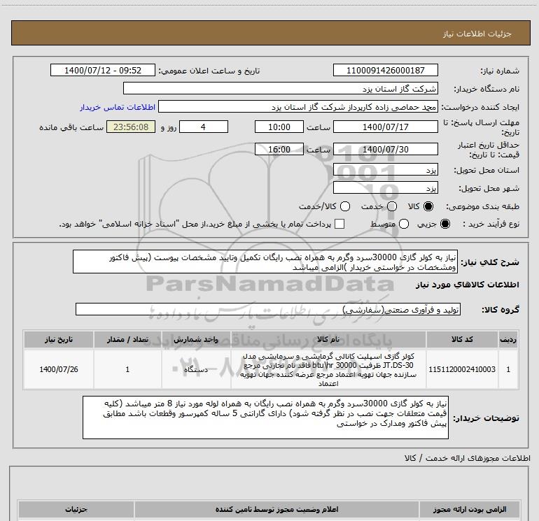Click product code cell 1151120002410003
This screenshot has width=539, height=521.
(462, 369)
